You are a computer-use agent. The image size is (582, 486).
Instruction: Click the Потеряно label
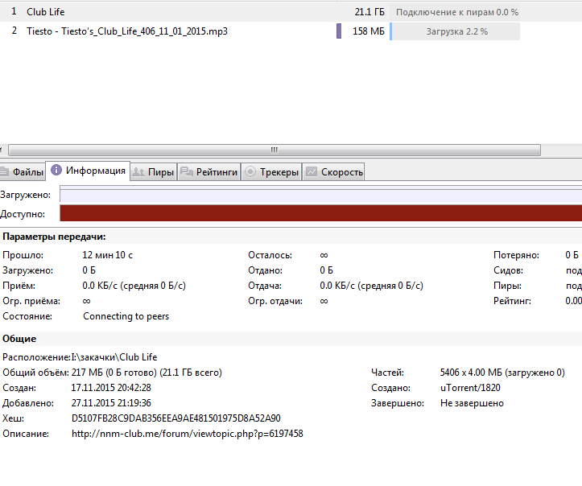tap(516, 255)
